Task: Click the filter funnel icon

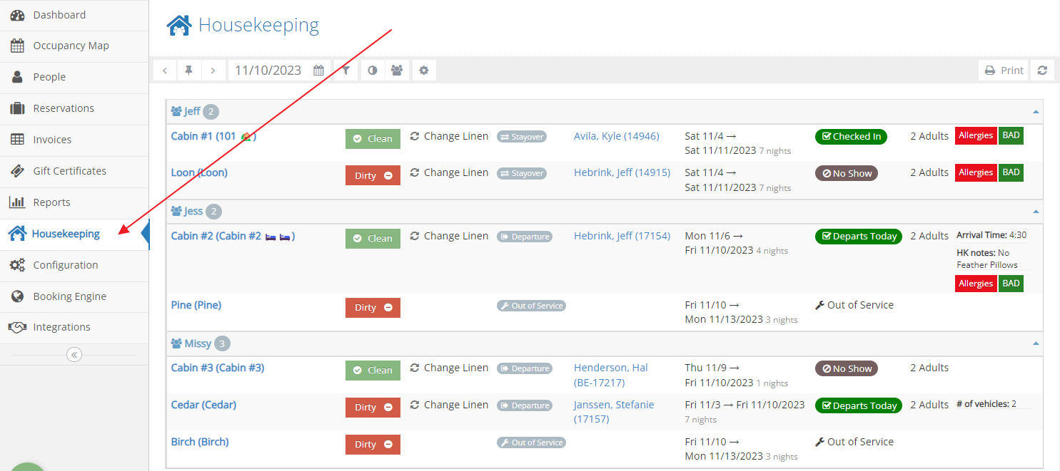Action: coord(345,71)
